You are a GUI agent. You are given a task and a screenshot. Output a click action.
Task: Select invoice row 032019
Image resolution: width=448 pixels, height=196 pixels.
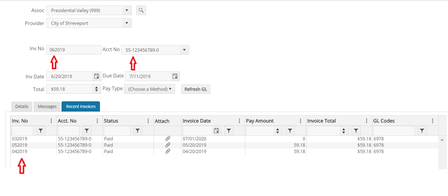pyautogui.click(x=224, y=139)
